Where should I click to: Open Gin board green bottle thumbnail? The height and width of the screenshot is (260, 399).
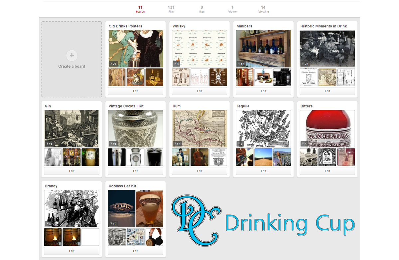coord(90,157)
